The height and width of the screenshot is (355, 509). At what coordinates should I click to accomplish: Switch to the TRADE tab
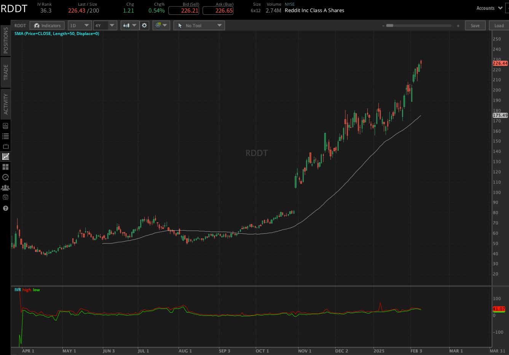pyautogui.click(x=6, y=72)
